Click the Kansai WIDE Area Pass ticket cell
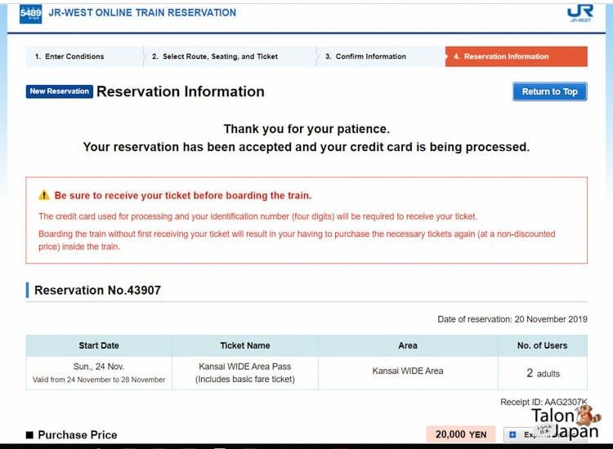Screen dimensions: 613x449 (x=245, y=373)
